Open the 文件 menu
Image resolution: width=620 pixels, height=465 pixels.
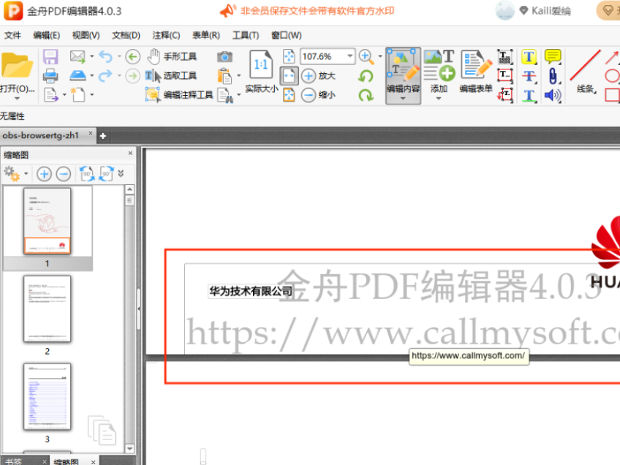coord(12,35)
